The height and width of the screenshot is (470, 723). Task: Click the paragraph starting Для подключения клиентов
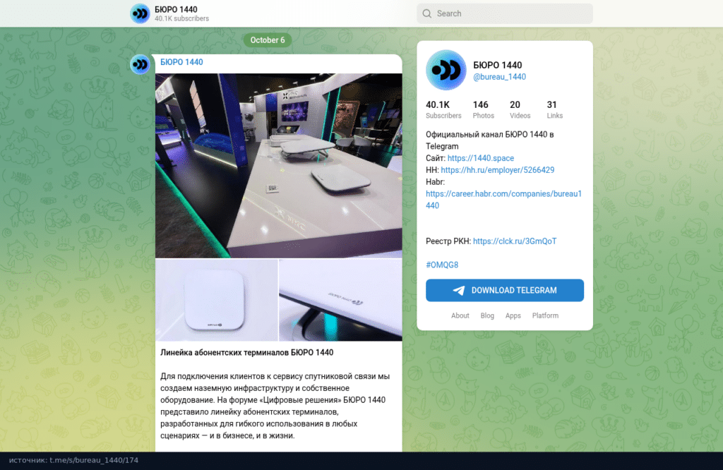(276, 406)
